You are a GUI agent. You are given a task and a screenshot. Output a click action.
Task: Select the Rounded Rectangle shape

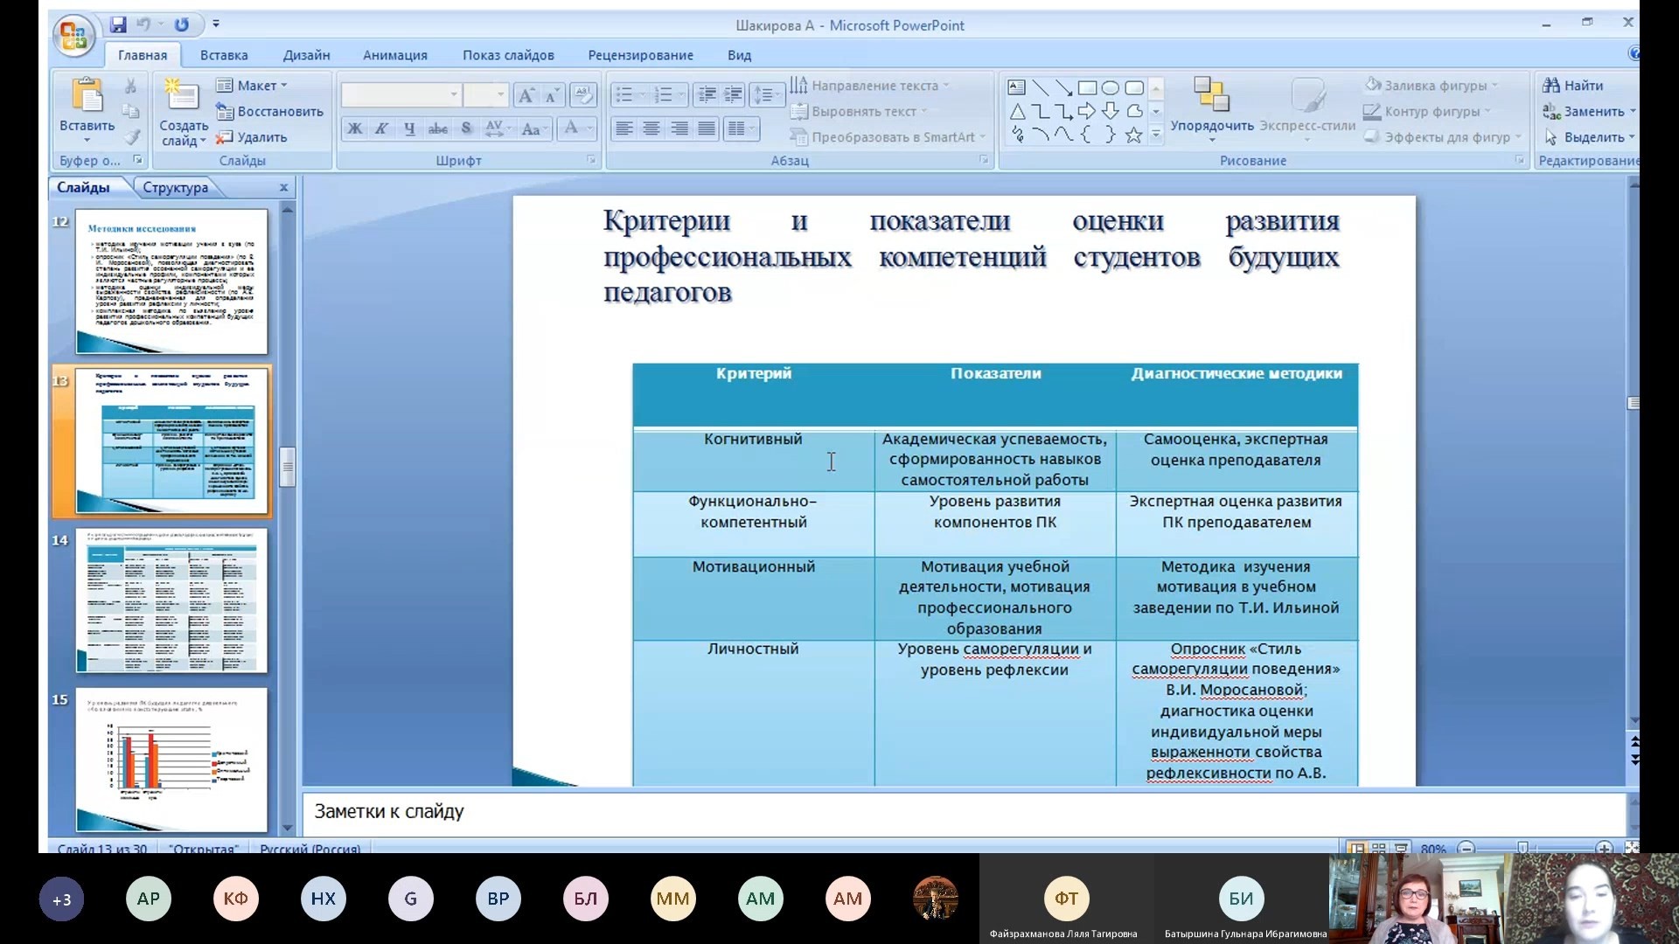pos(1134,87)
